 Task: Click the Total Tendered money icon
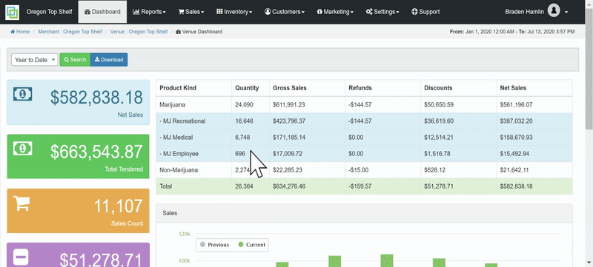point(23,149)
